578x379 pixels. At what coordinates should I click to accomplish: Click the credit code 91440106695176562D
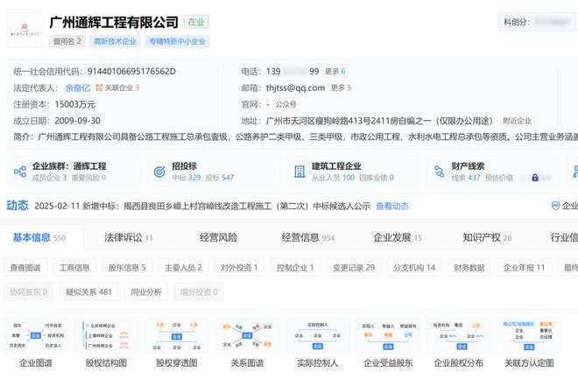(131, 72)
